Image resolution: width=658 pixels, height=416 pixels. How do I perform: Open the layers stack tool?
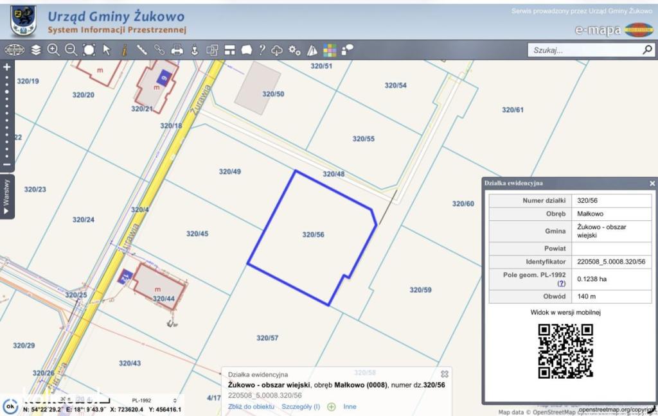point(36,50)
